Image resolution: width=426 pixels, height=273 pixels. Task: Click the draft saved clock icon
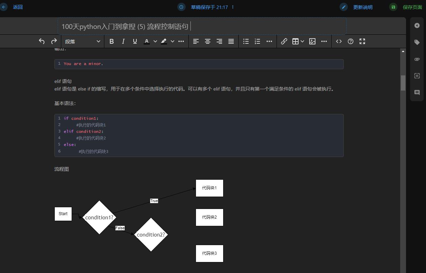(x=181, y=7)
